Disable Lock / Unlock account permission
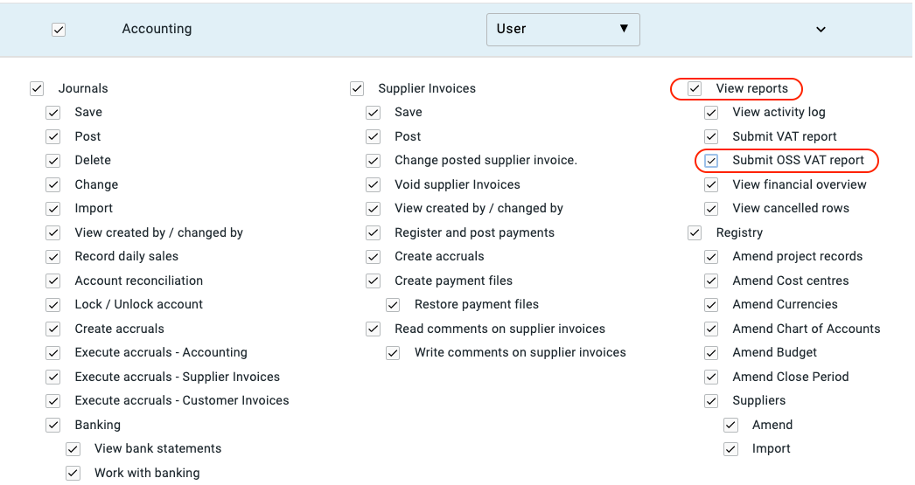This screenshot has height=485, width=915. point(53,305)
